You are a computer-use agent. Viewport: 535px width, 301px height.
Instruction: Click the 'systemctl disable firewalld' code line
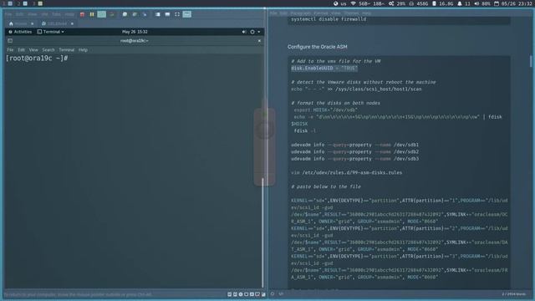[x=329, y=19]
